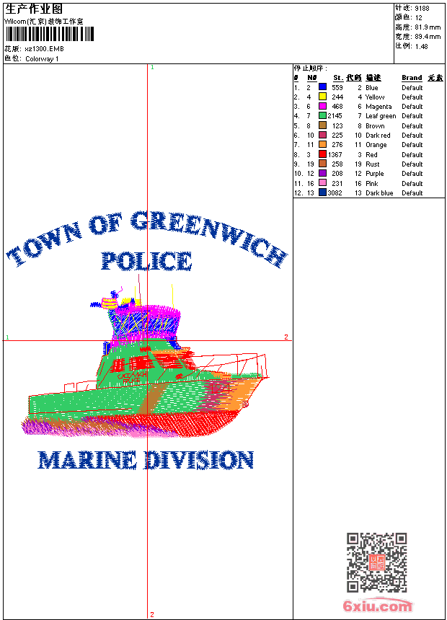Click the police boat embroidery design
This screenshot has width=447, height=620.
pos(145,358)
